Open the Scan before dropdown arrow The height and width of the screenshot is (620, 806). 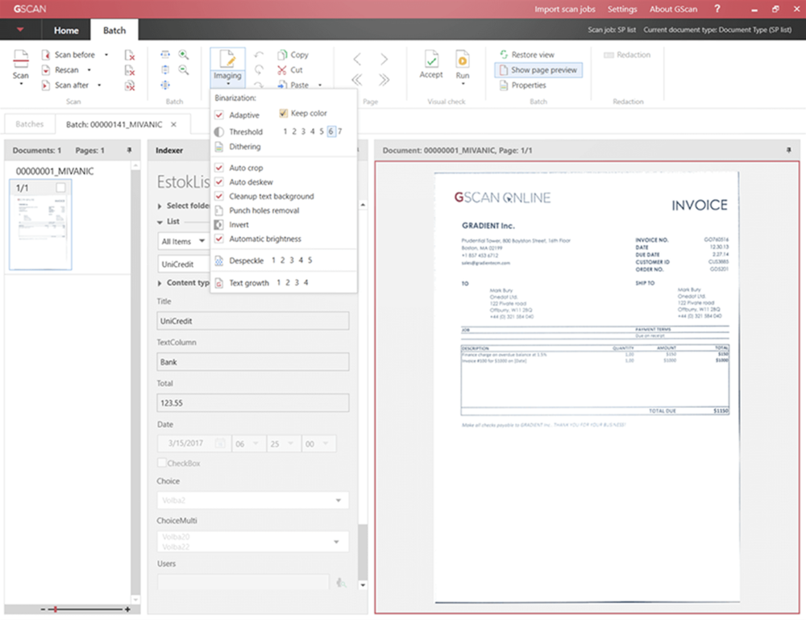pyautogui.click(x=106, y=55)
